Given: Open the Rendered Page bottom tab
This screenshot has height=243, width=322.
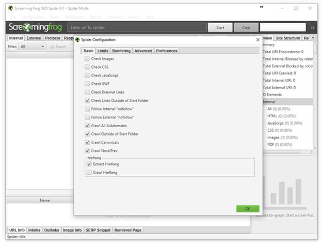Looking at the screenshot, I should pos(128,230).
